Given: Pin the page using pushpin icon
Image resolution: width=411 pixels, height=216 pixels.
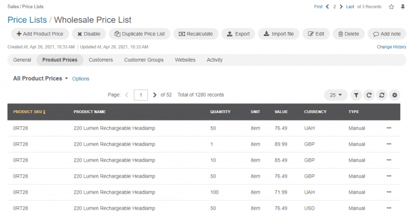Looking at the screenshot, I should click(403, 7).
